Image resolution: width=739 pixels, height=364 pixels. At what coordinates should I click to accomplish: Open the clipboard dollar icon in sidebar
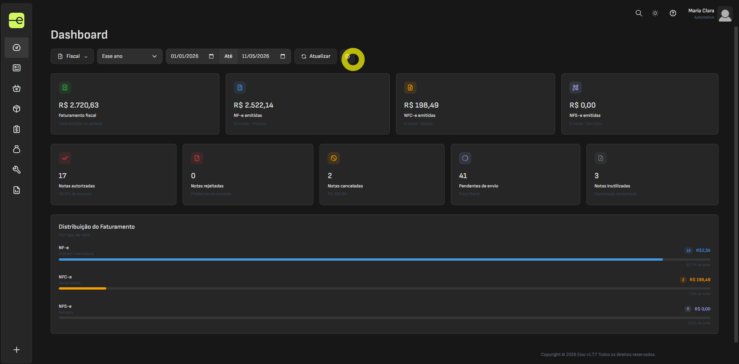point(17,129)
